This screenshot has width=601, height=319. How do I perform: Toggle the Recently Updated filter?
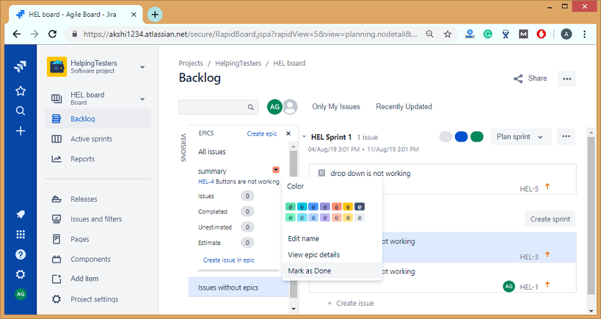tap(404, 107)
